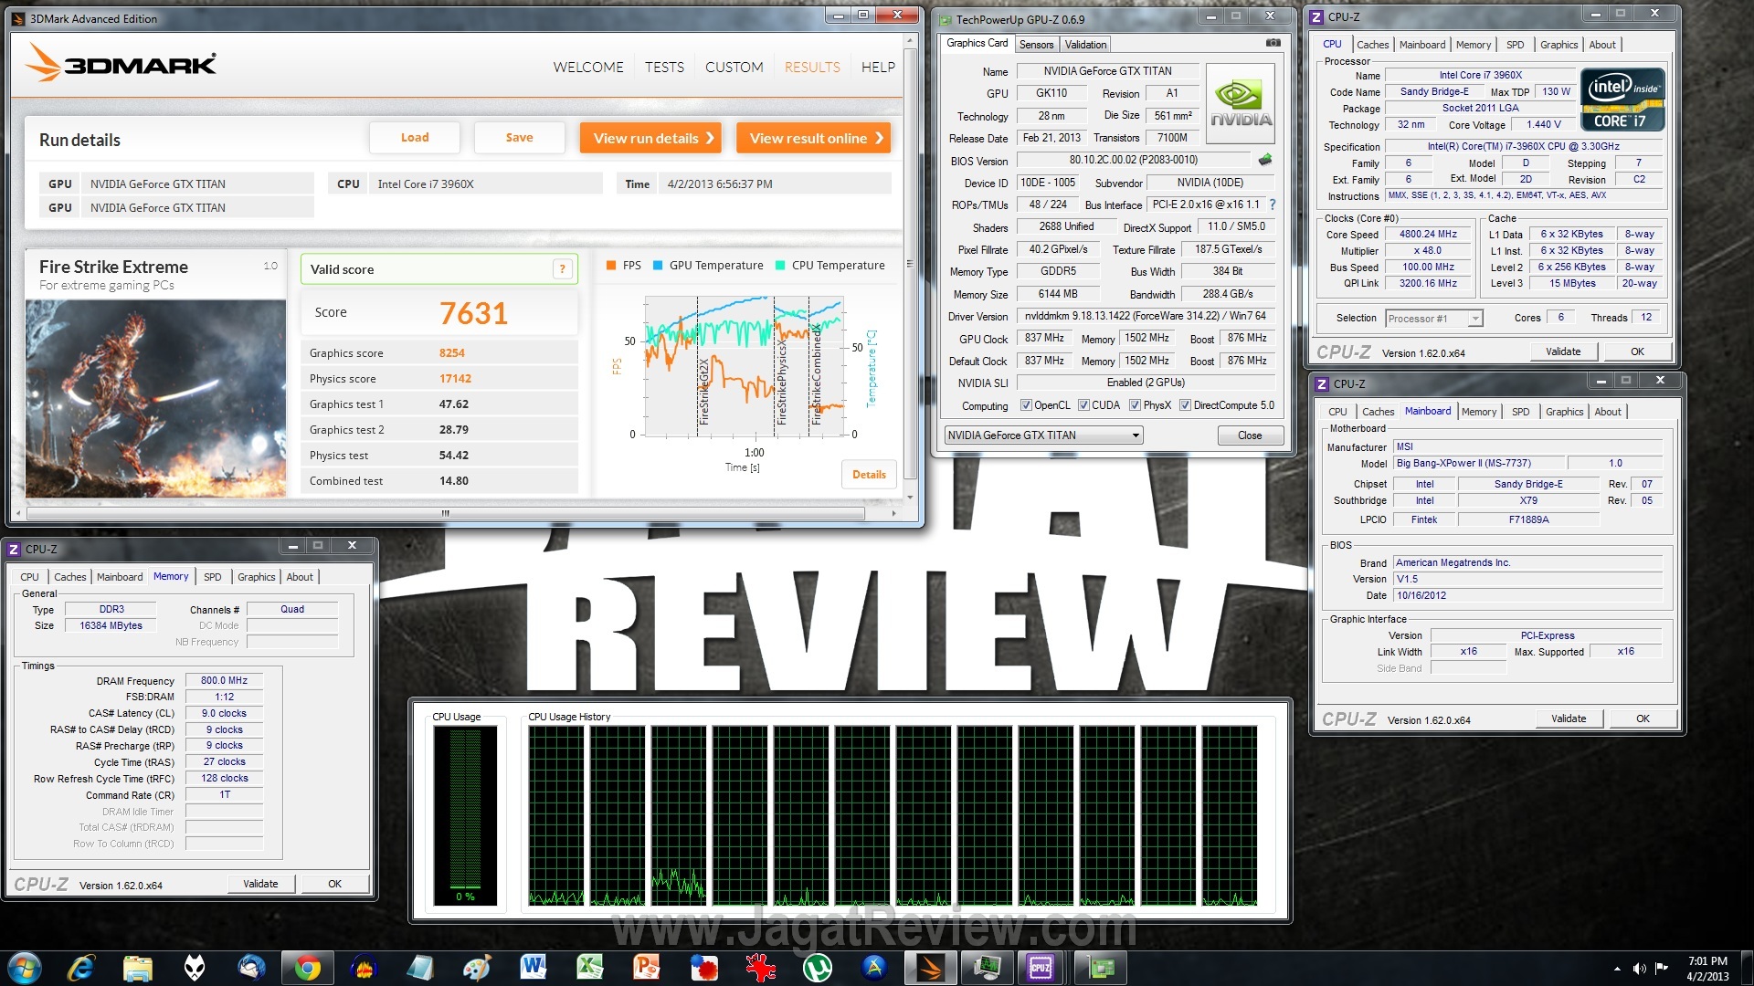Viewport: 1754px width, 986px height.
Task: Click the View result online button
Action: coord(813,138)
